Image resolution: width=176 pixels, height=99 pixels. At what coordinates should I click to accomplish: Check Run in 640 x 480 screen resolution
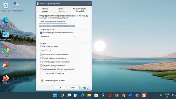pos(41,55)
